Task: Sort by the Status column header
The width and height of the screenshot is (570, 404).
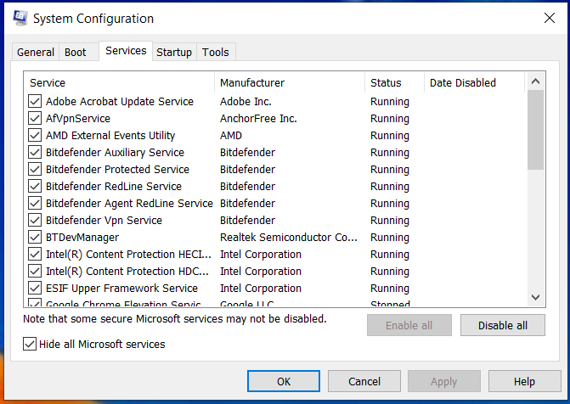Action: tap(394, 82)
